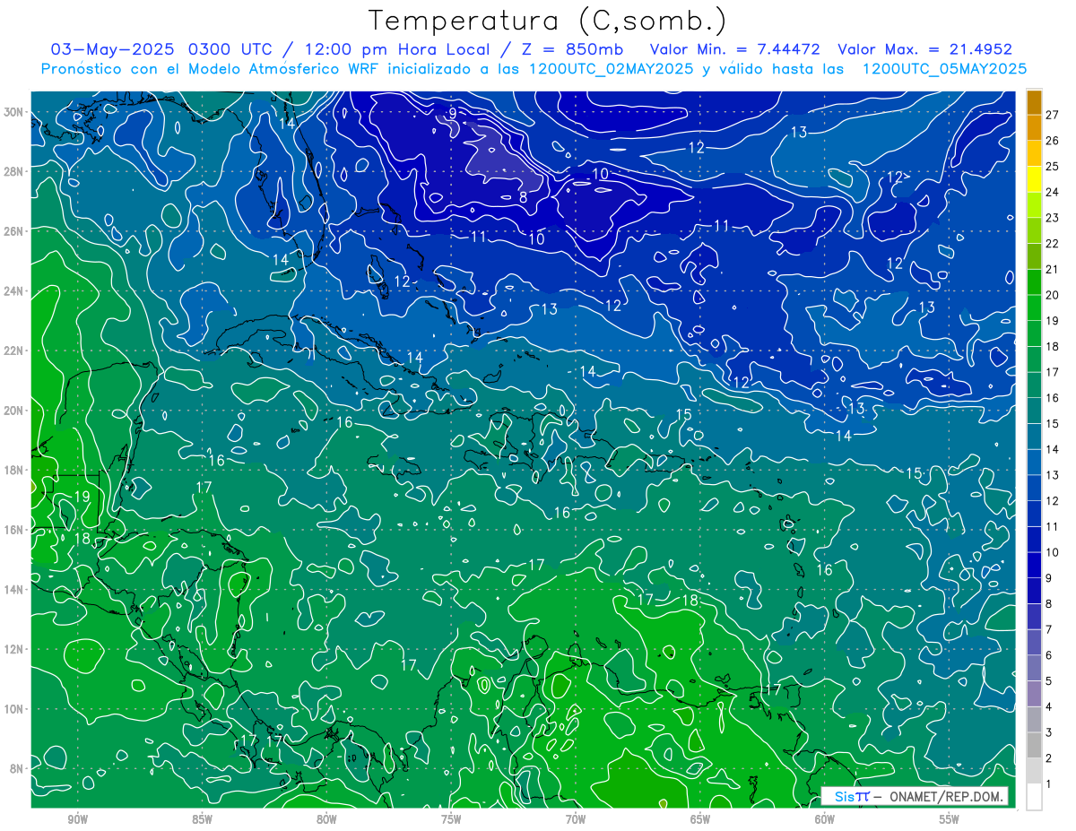Pick the gray band between 2 and 3

tap(1034, 745)
